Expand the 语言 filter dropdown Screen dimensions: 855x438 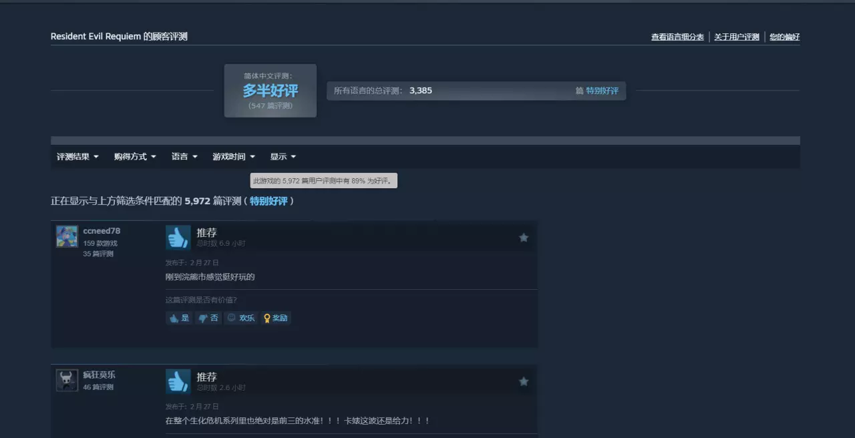click(184, 157)
